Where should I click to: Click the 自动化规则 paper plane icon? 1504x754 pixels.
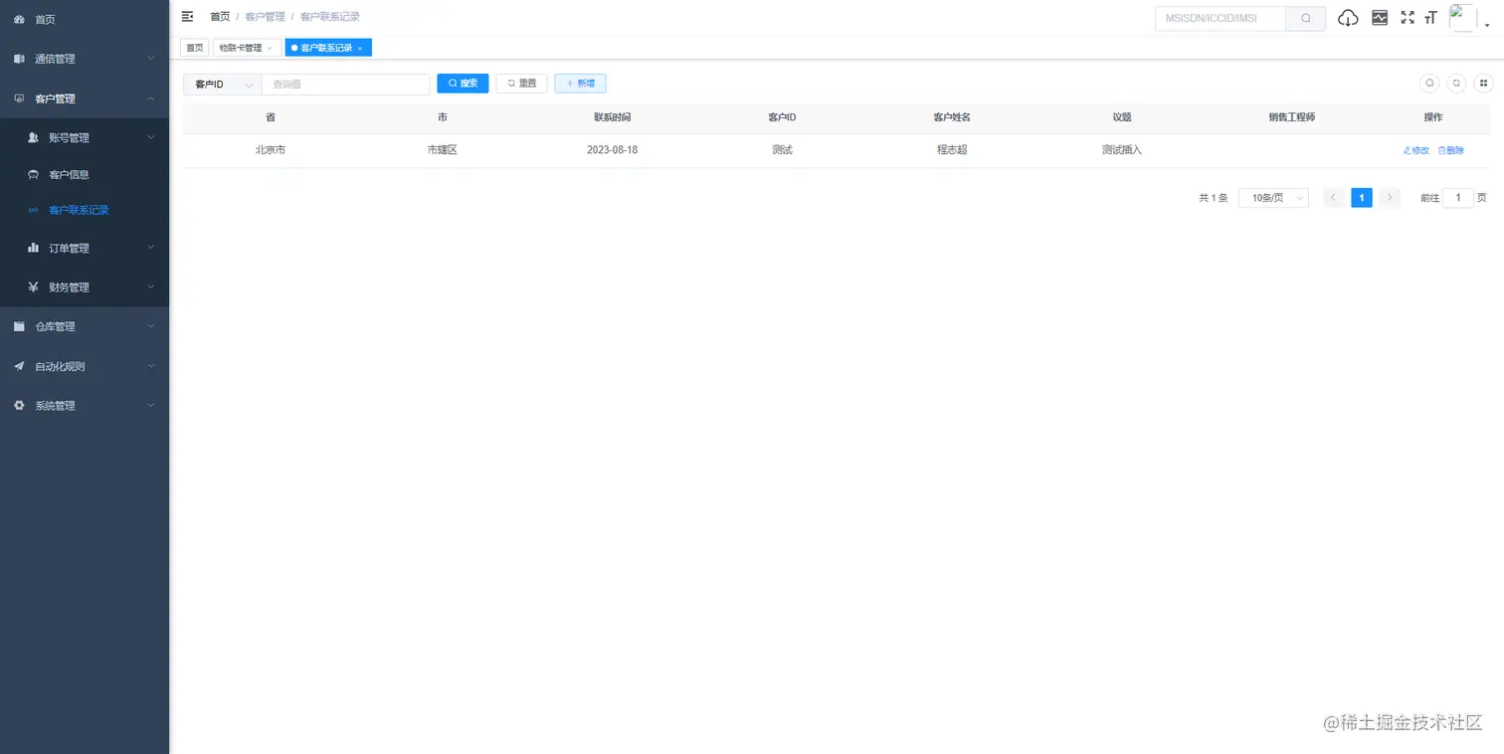tap(19, 366)
